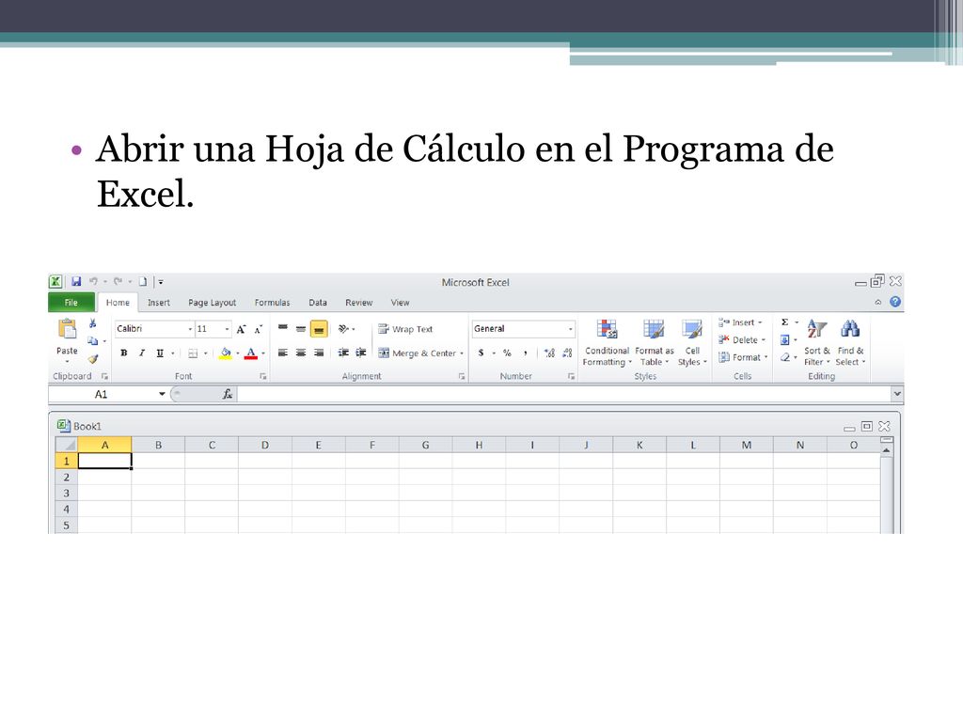
Task: Open the Font Color dropdown arrow
Action: point(263,353)
